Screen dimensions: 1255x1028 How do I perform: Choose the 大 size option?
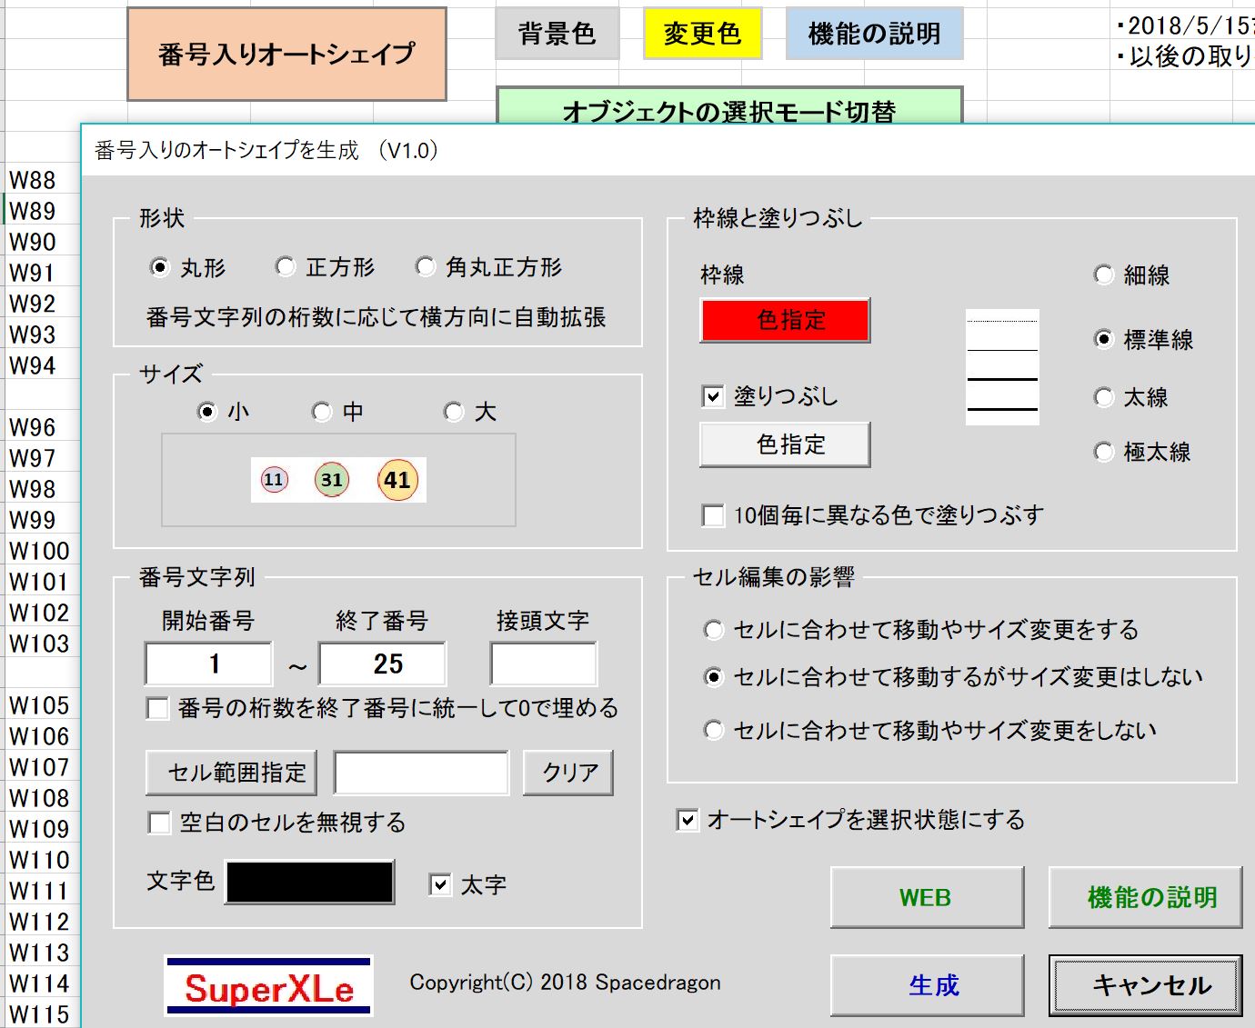[x=453, y=413]
